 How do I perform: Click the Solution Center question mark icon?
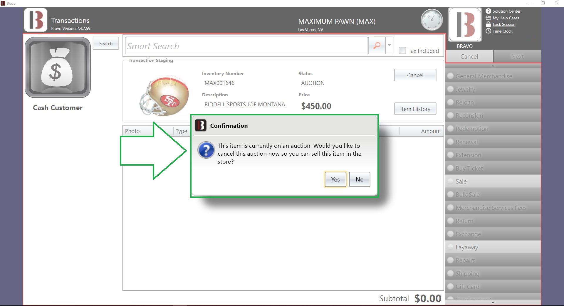[488, 11]
